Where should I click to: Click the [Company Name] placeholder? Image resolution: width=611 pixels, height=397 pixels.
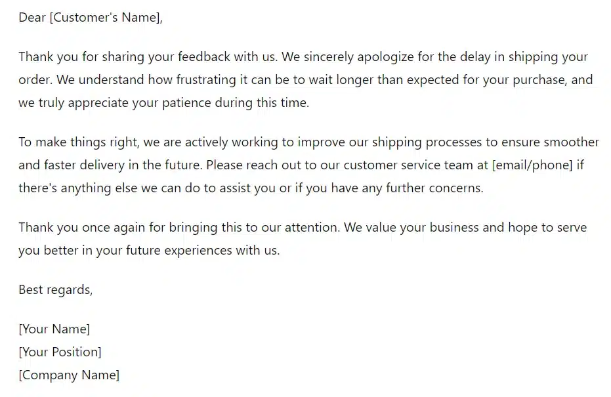point(69,375)
